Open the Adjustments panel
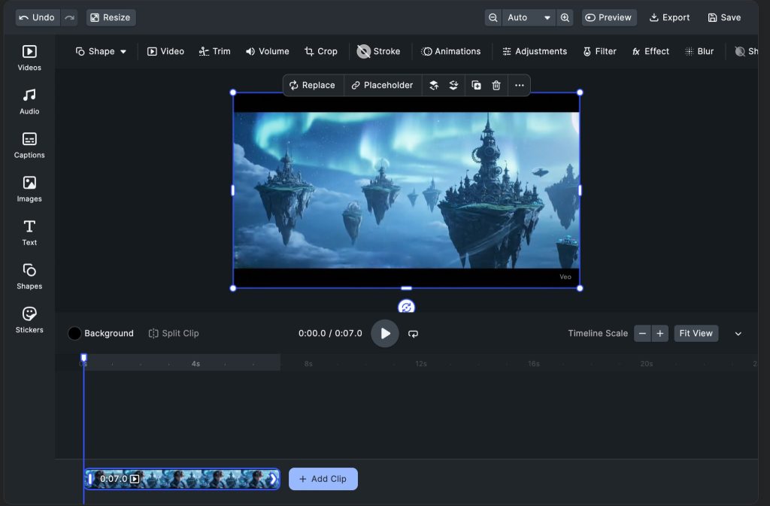The height and width of the screenshot is (506, 770). tap(535, 52)
